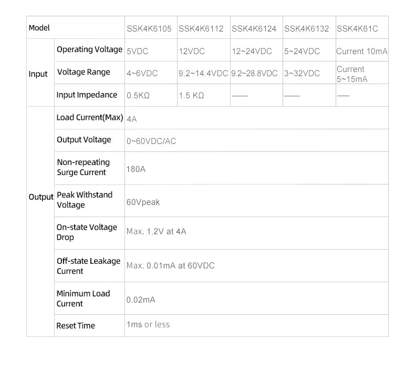415x370 pixels.
Task: Click the 'Max. 0.01mA at 60VDC' value
Action: click(x=170, y=265)
